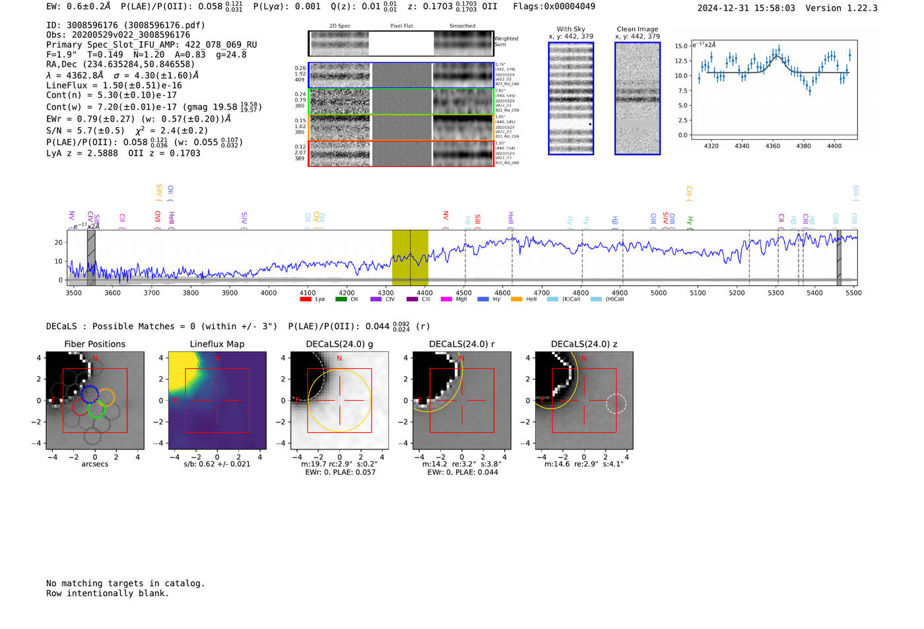Click the orange fiber circle in Fiber Positions
Viewport: 924px width, 629px height.
tap(106, 397)
